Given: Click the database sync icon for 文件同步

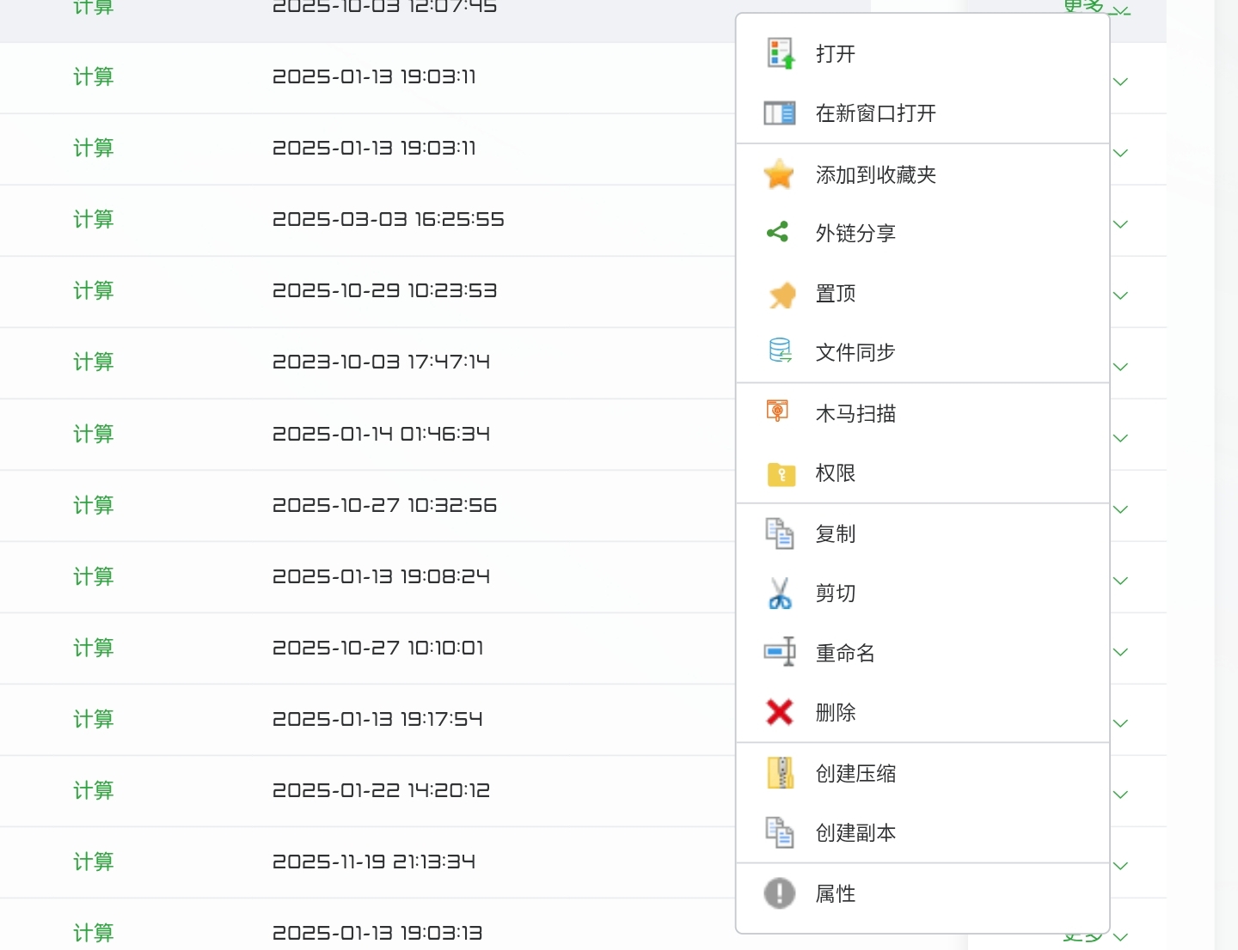Looking at the screenshot, I should 779,350.
